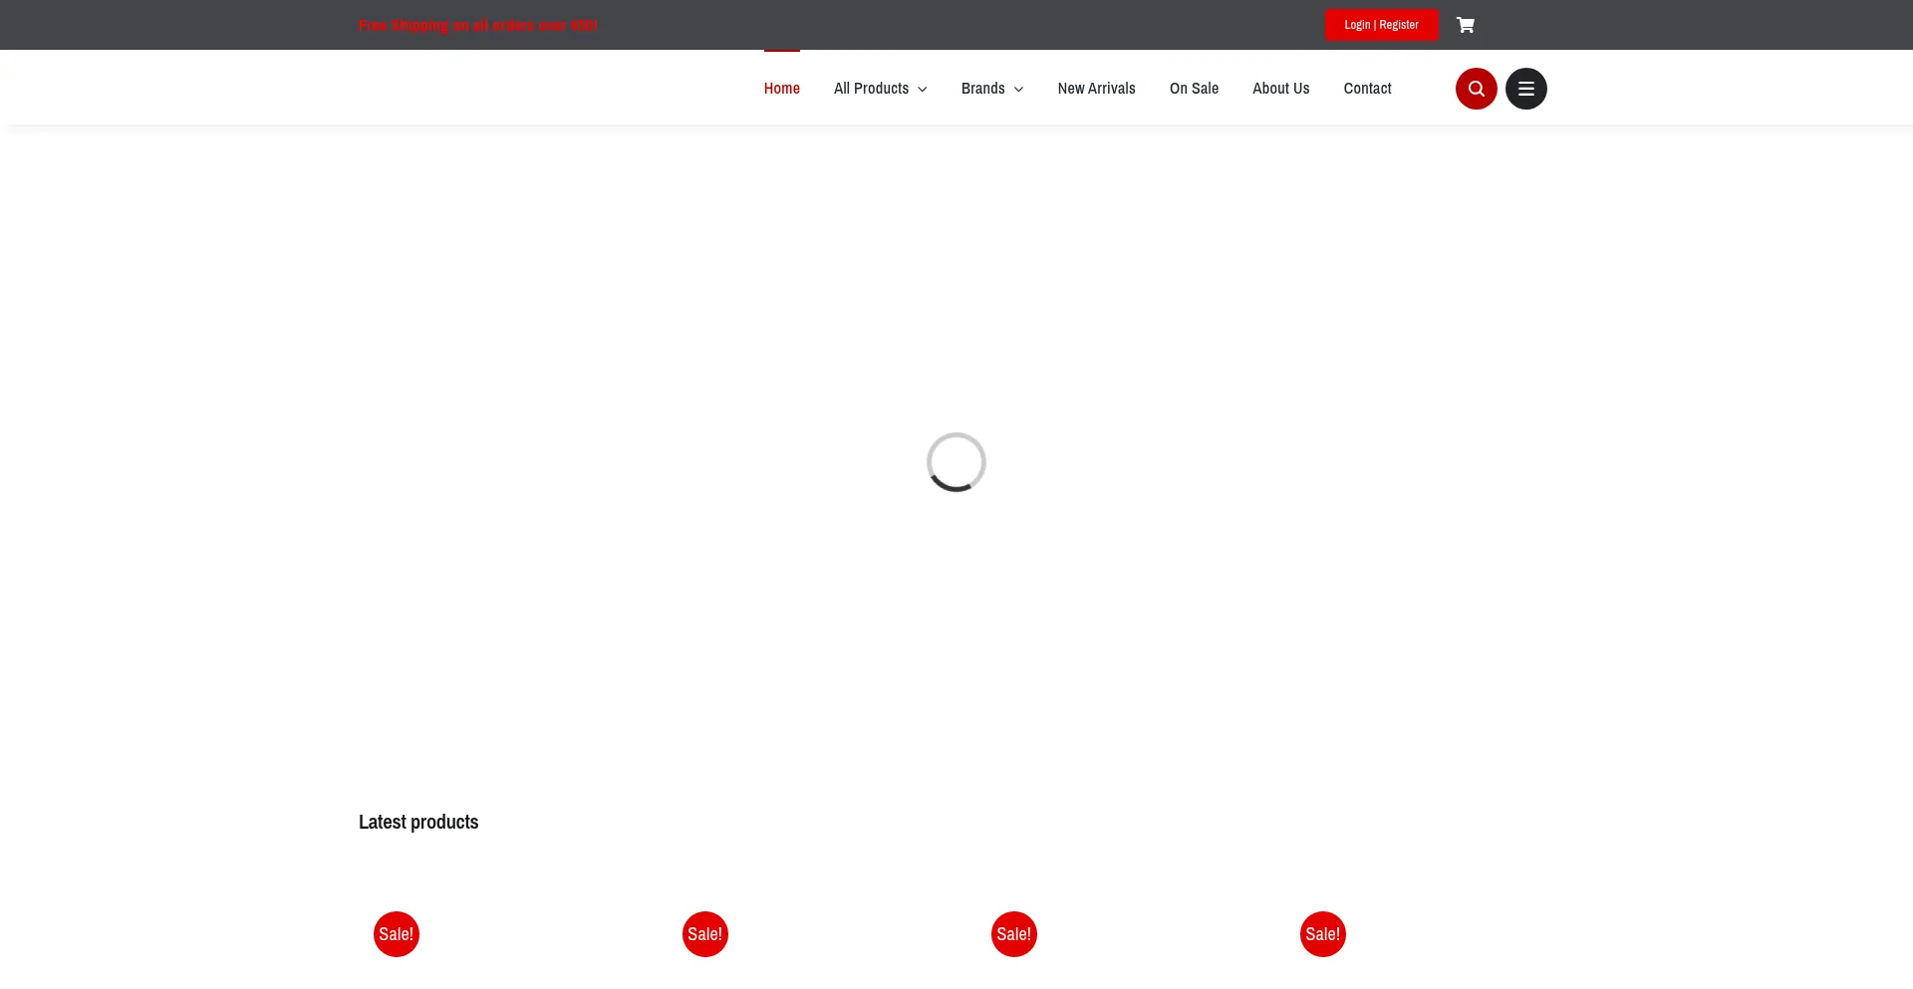Click the second Sale! badge from left

[x=705, y=934]
